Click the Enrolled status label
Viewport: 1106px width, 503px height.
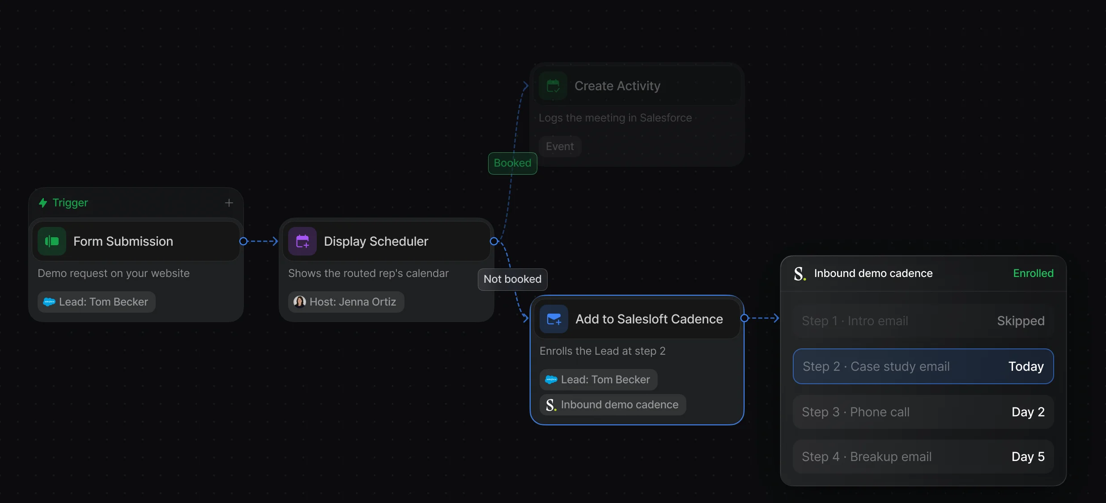click(x=1034, y=273)
